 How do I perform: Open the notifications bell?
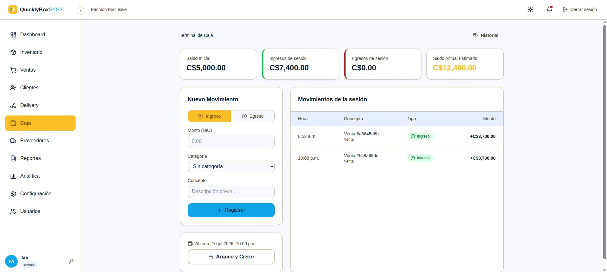[549, 9]
